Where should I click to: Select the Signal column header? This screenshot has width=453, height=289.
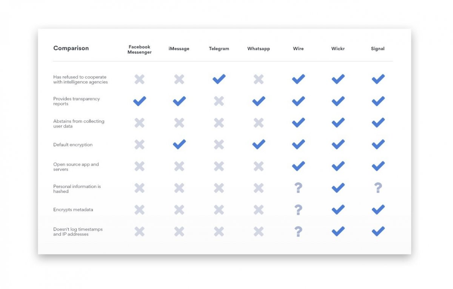(x=377, y=49)
